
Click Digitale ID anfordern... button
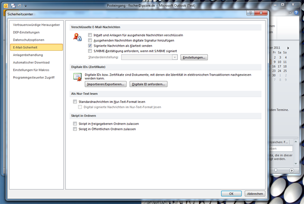[148, 84]
